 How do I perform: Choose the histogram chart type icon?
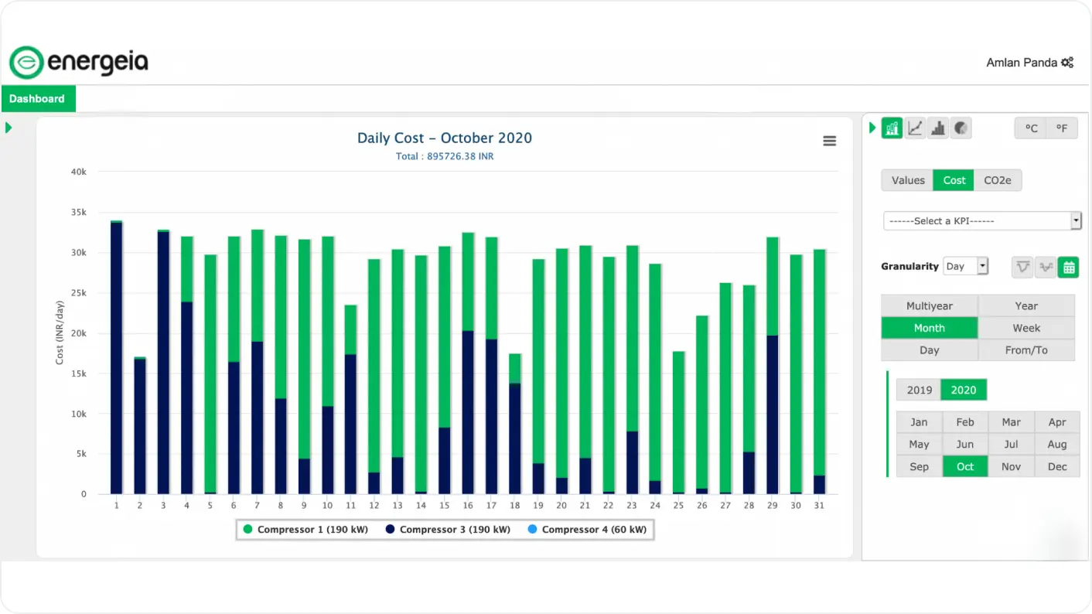(938, 128)
